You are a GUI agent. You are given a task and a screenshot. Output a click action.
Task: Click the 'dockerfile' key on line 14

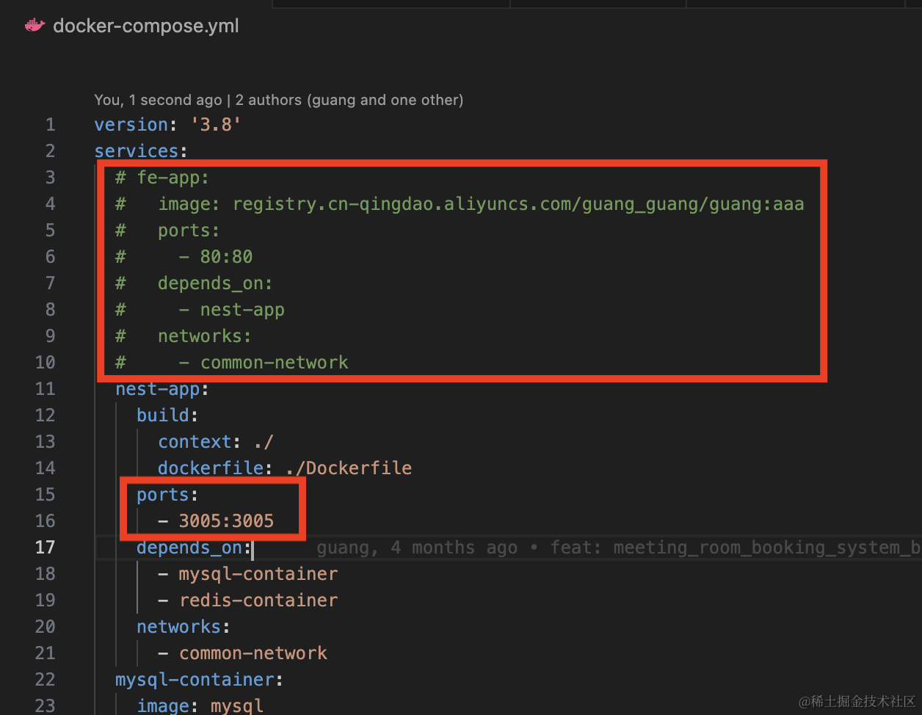(x=211, y=468)
